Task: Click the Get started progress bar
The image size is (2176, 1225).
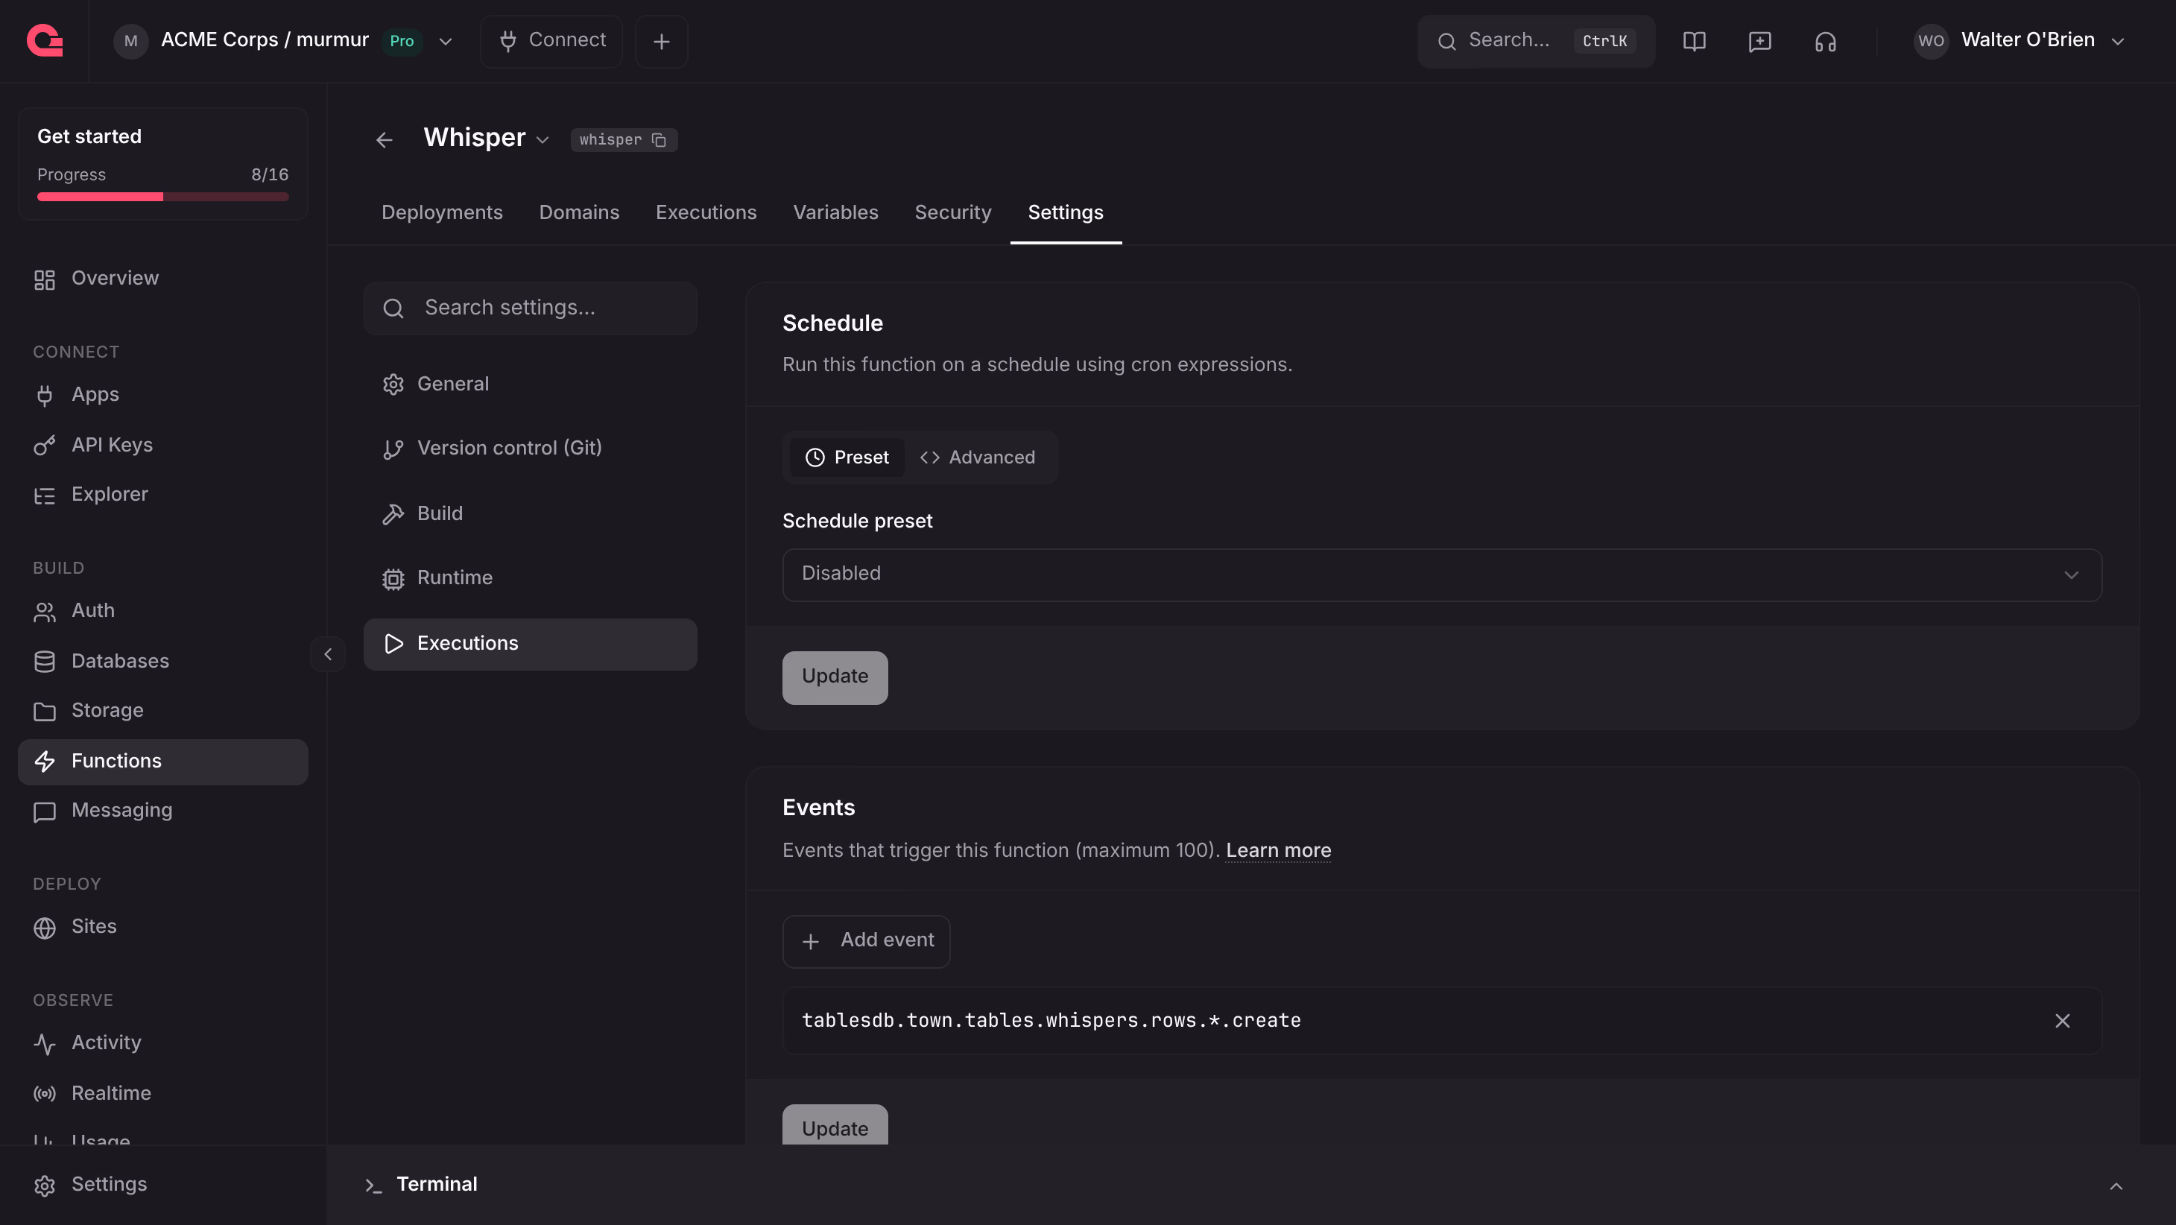Action: point(163,197)
